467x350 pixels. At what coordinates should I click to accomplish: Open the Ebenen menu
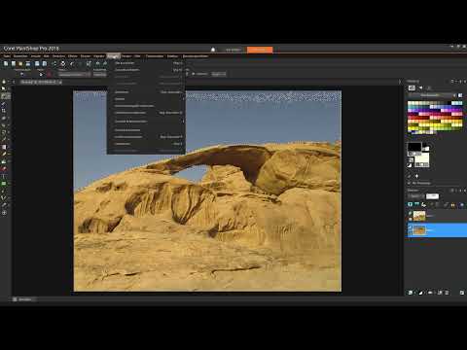pos(86,56)
